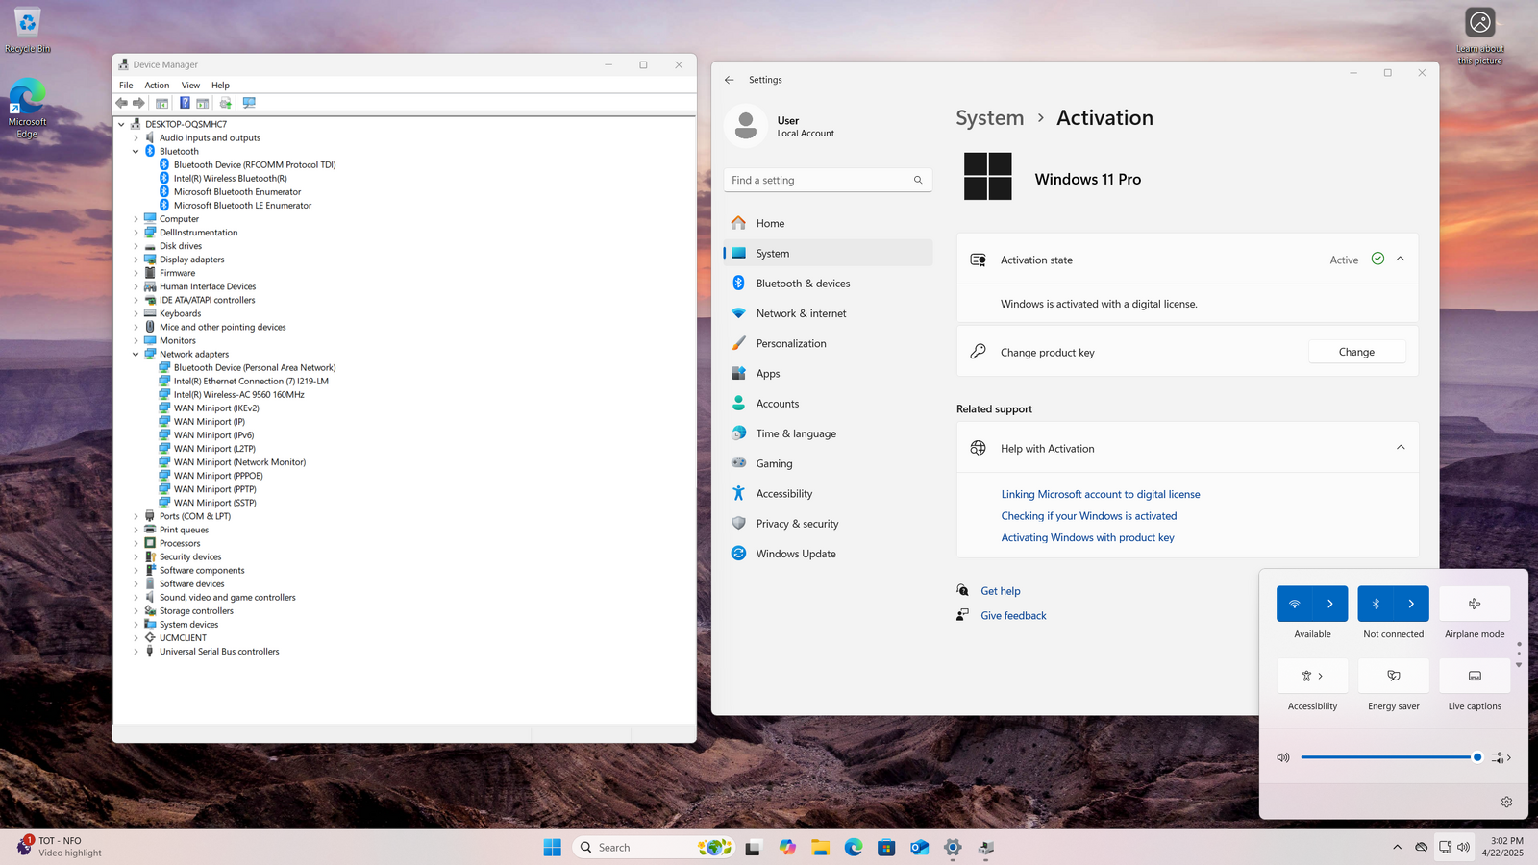Image resolution: width=1538 pixels, height=865 pixels.
Task: Expand the Display adapters node
Action: click(136, 259)
